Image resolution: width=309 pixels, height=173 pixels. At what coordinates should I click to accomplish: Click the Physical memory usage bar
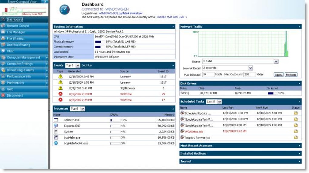tap(100, 42)
